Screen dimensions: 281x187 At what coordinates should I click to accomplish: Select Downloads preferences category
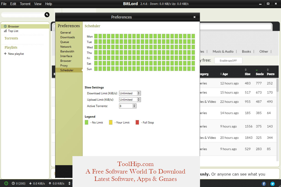tap(67, 37)
